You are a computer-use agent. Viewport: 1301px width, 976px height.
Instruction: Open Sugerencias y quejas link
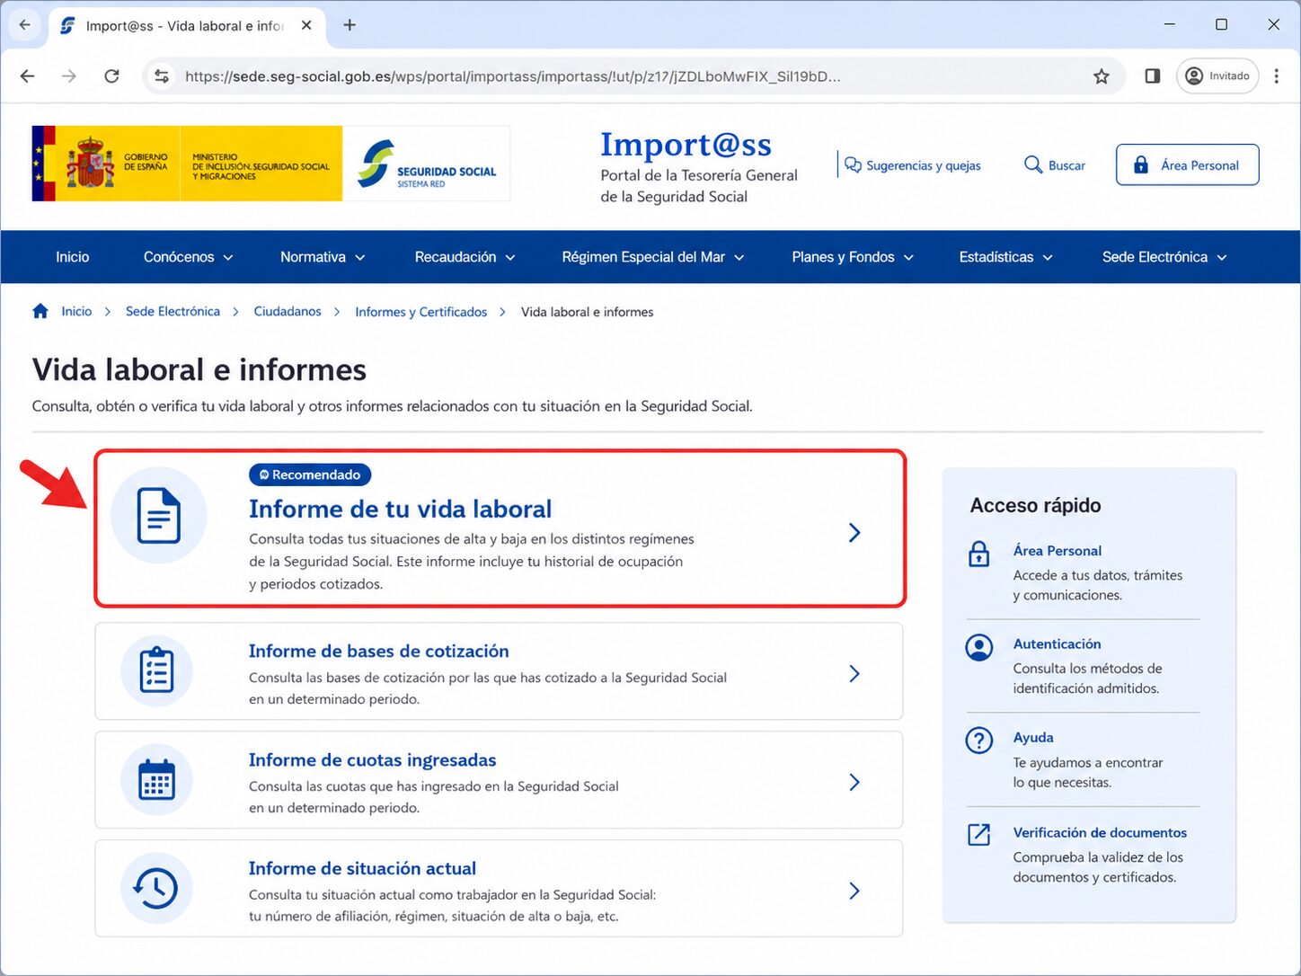[913, 165]
